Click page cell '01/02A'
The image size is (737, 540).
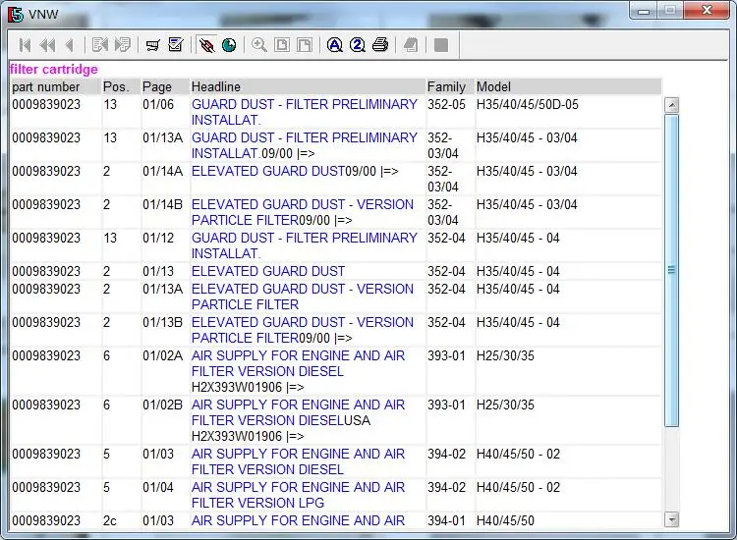point(162,355)
